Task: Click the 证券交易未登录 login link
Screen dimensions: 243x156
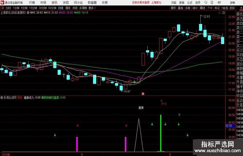Action: pyautogui.click(x=141, y=3)
